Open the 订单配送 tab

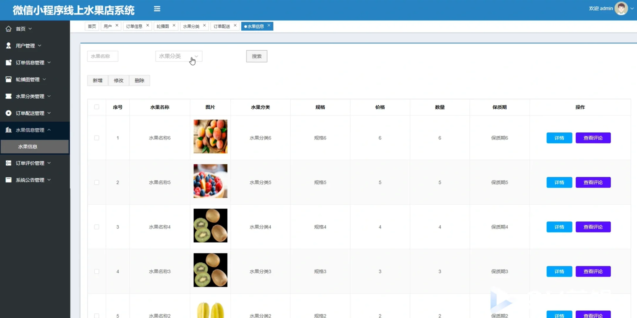(221, 26)
